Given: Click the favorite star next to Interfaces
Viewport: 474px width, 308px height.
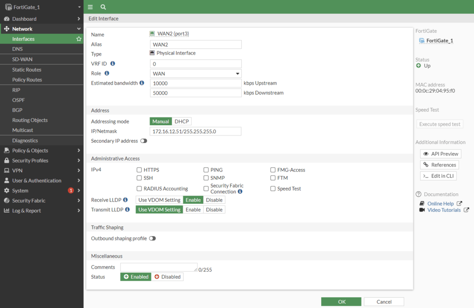Looking at the screenshot, I should point(79,39).
